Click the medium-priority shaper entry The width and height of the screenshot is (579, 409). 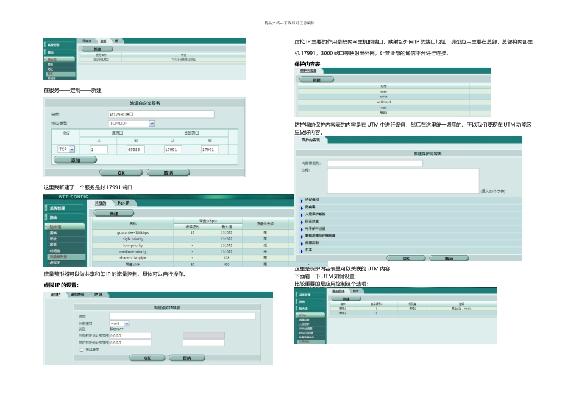pyautogui.click(x=133, y=251)
